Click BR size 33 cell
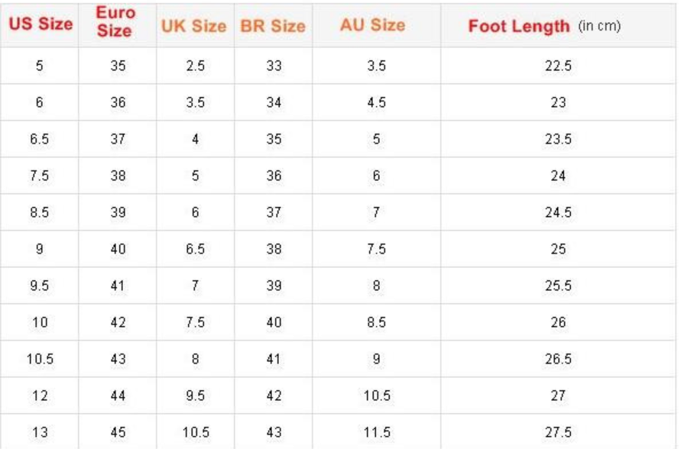Image resolution: width=681 pixels, height=449 pixels. [274, 66]
